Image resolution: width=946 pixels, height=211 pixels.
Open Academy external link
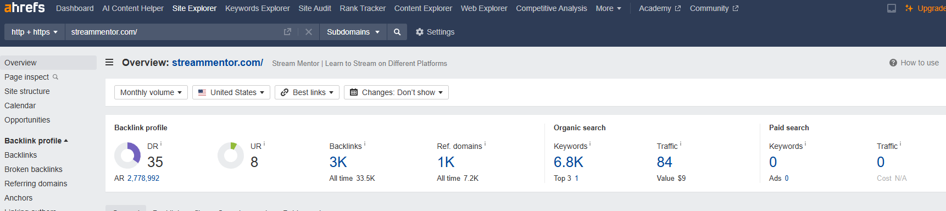pyautogui.click(x=660, y=8)
